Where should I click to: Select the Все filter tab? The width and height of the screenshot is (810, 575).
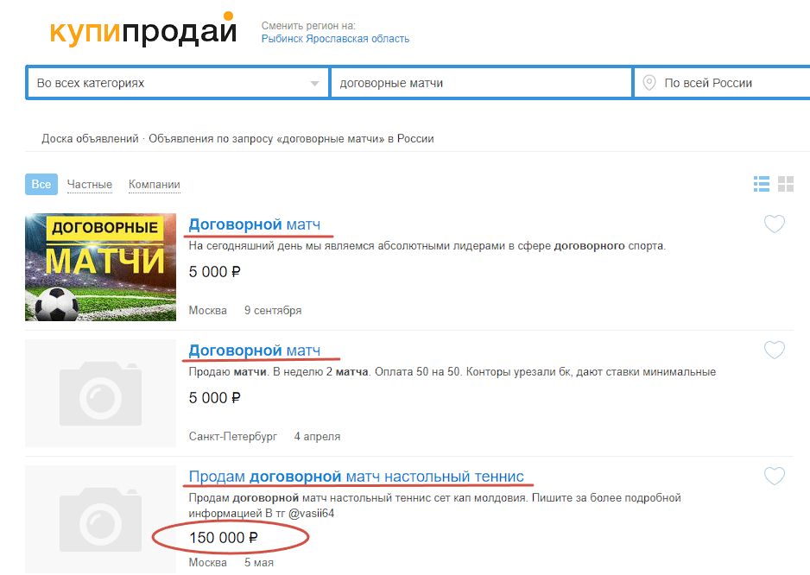(x=41, y=185)
